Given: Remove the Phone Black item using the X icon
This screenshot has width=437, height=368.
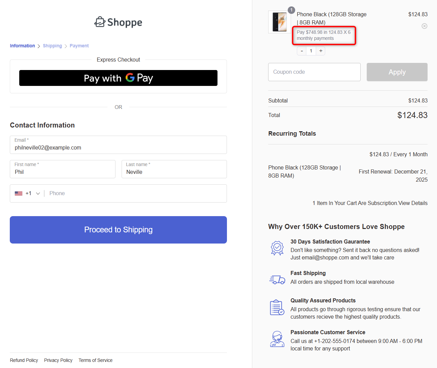Looking at the screenshot, I should coord(425,26).
